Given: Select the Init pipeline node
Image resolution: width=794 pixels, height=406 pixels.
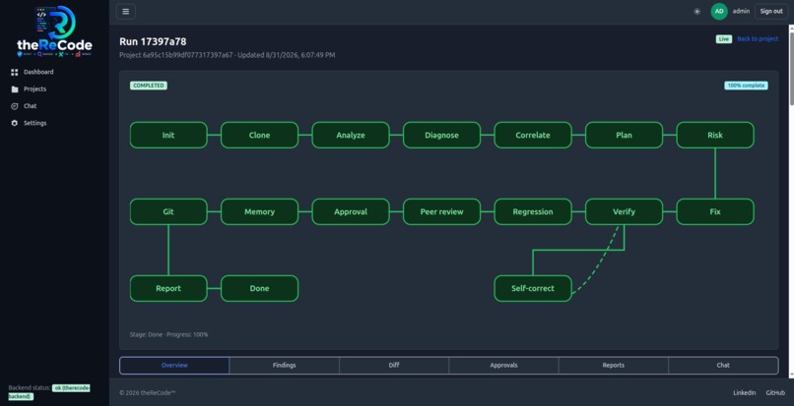Looking at the screenshot, I should coord(168,135).
